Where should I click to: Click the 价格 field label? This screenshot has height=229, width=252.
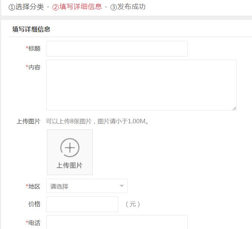pos(34,204)
